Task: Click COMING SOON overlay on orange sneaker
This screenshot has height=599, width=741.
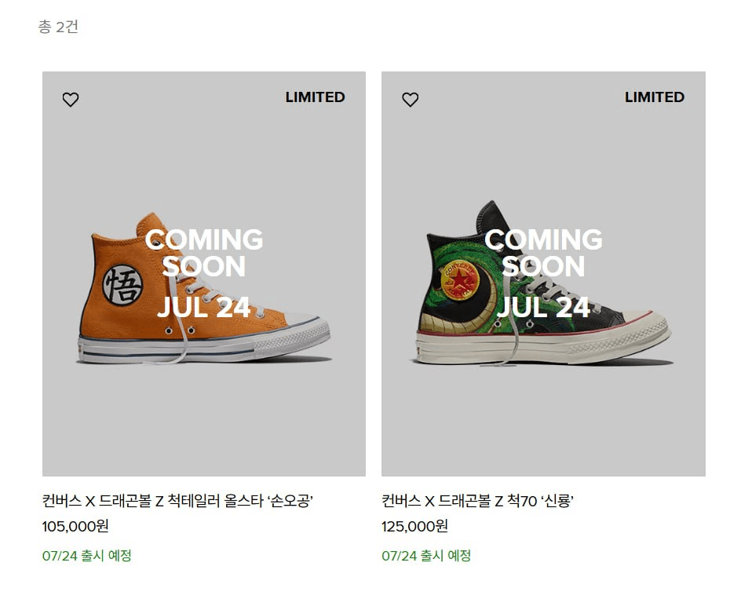Action: 204,253
